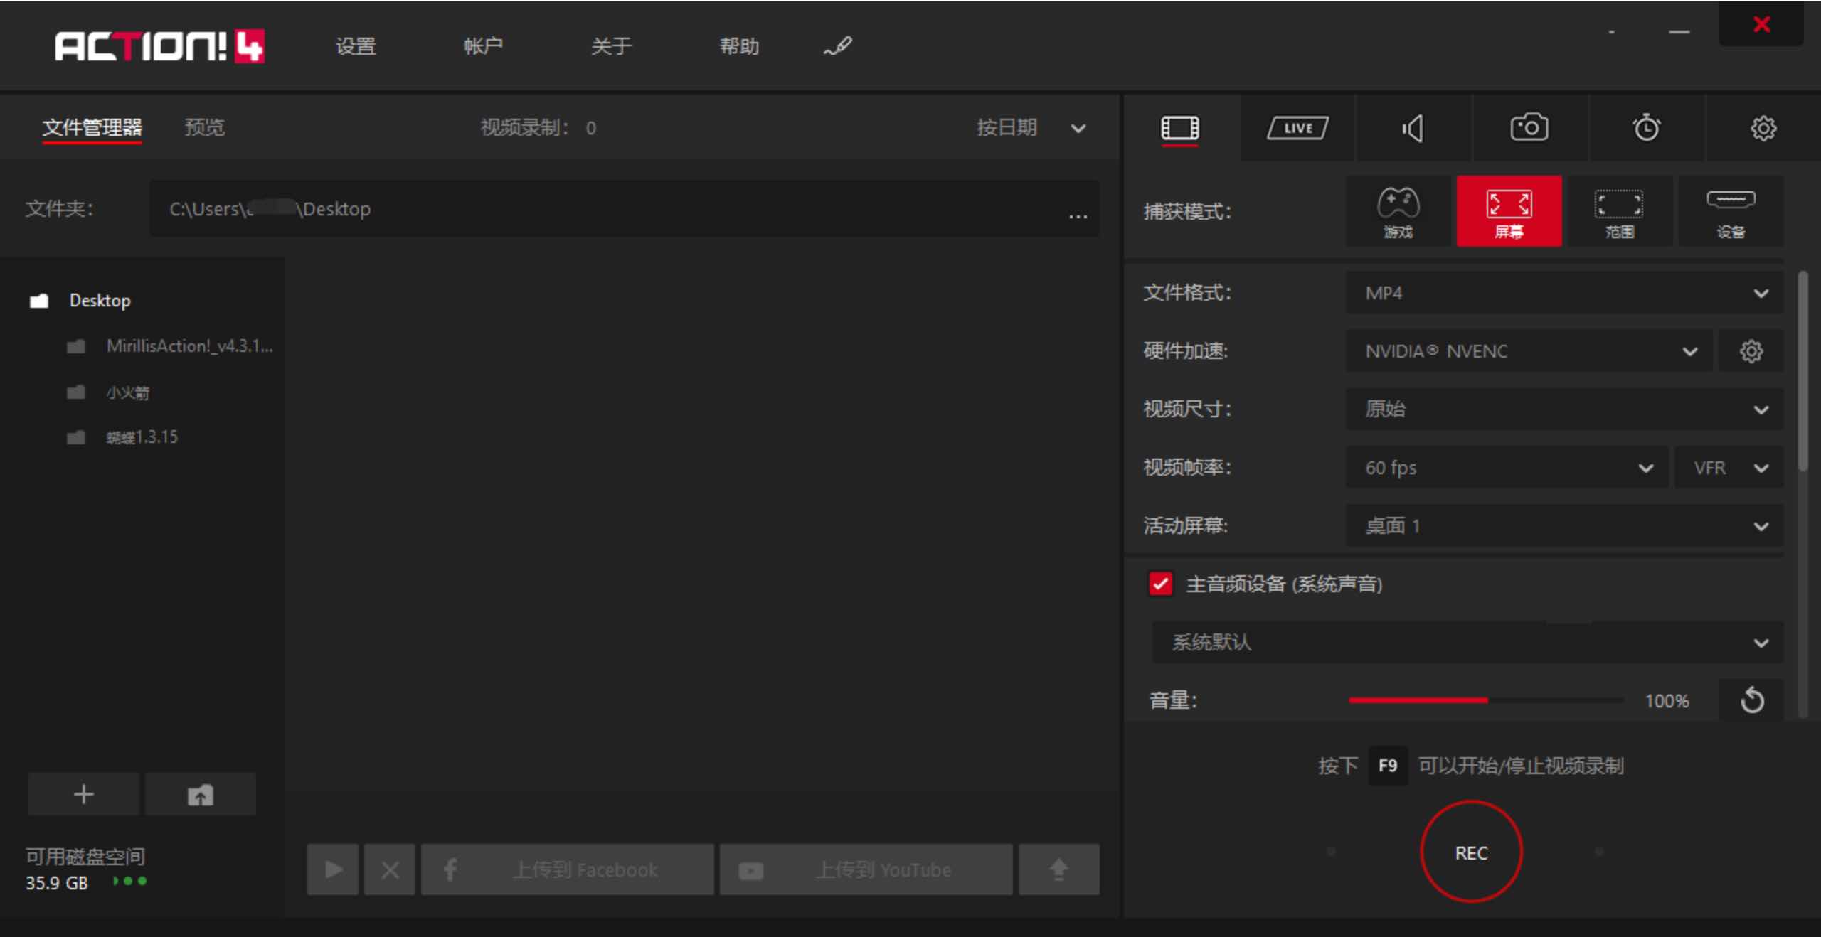Click the Action! 4 logo

(159, 47)
